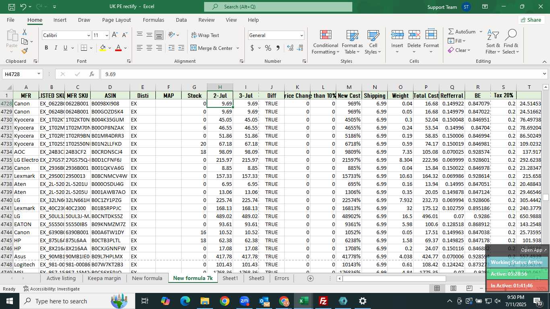Click Accessibility: Investigate in status bar
The width and height of the screenshot is (550, 309).
coord(52,288)
